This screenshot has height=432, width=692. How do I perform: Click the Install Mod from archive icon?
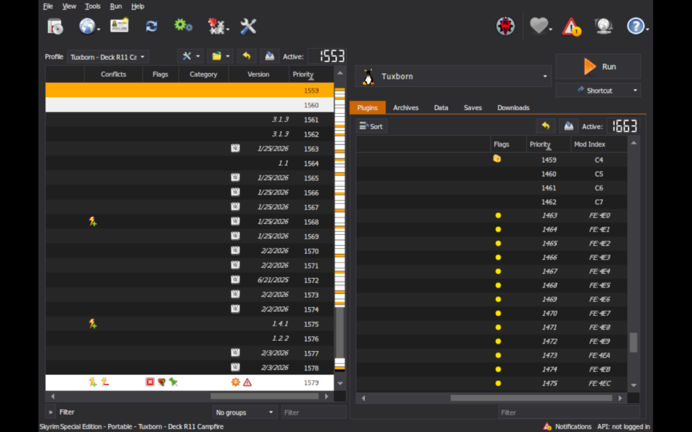tap(55, 26)
